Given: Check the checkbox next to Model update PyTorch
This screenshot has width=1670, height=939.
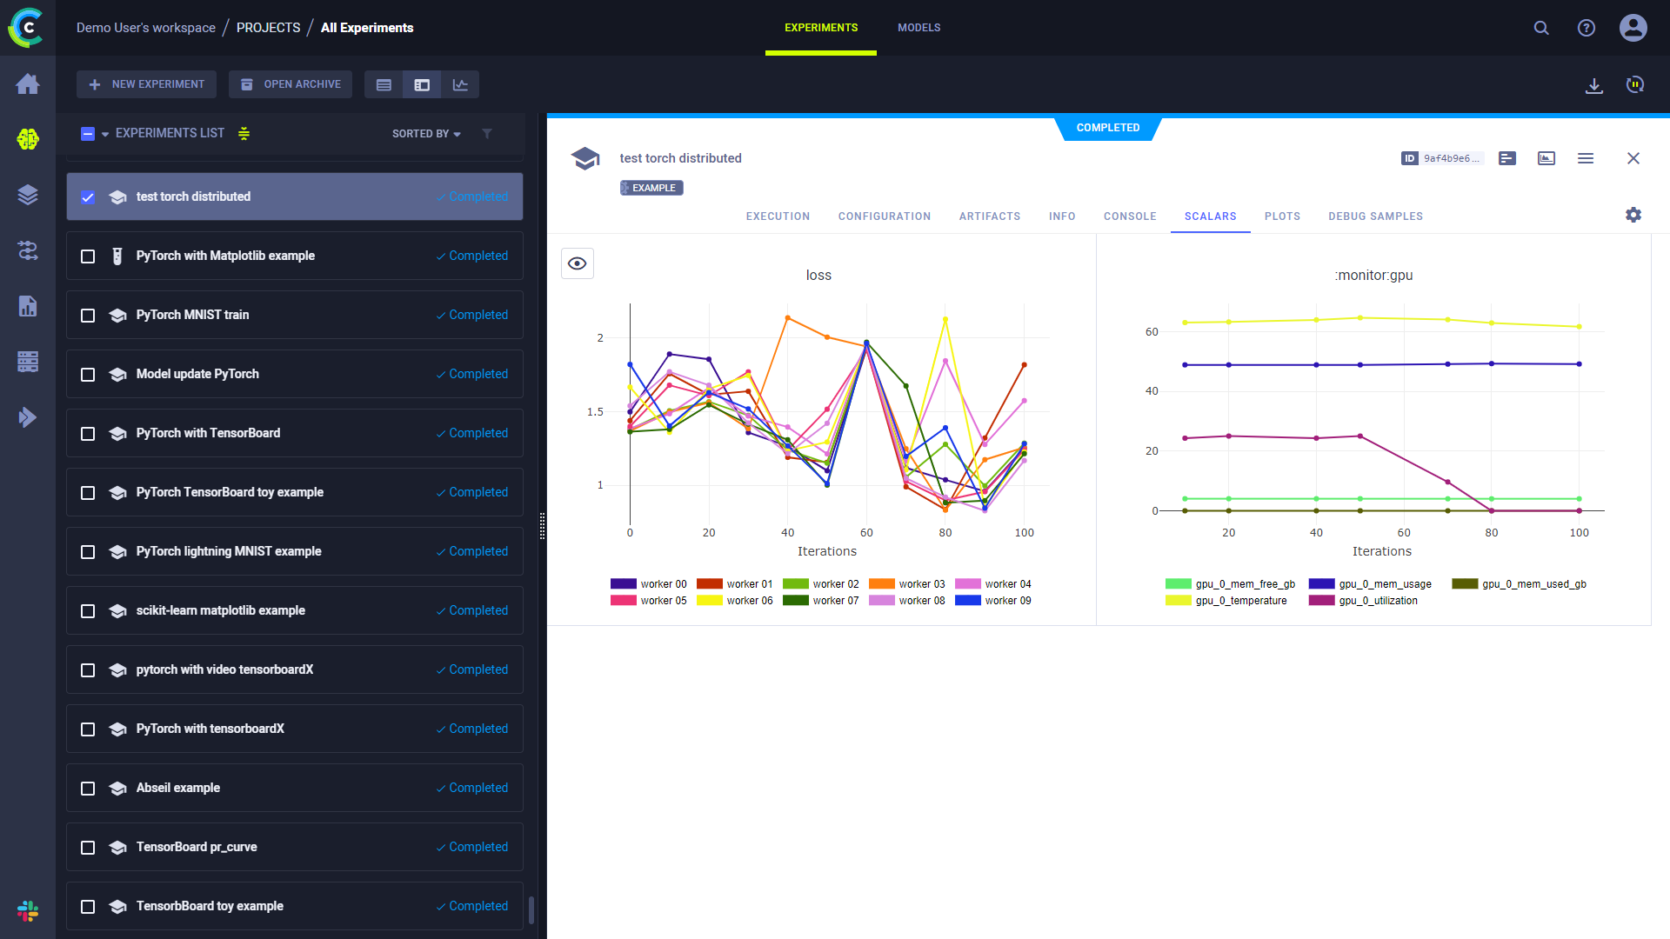Looking at the screenshot, I should [x=89, y=374].
